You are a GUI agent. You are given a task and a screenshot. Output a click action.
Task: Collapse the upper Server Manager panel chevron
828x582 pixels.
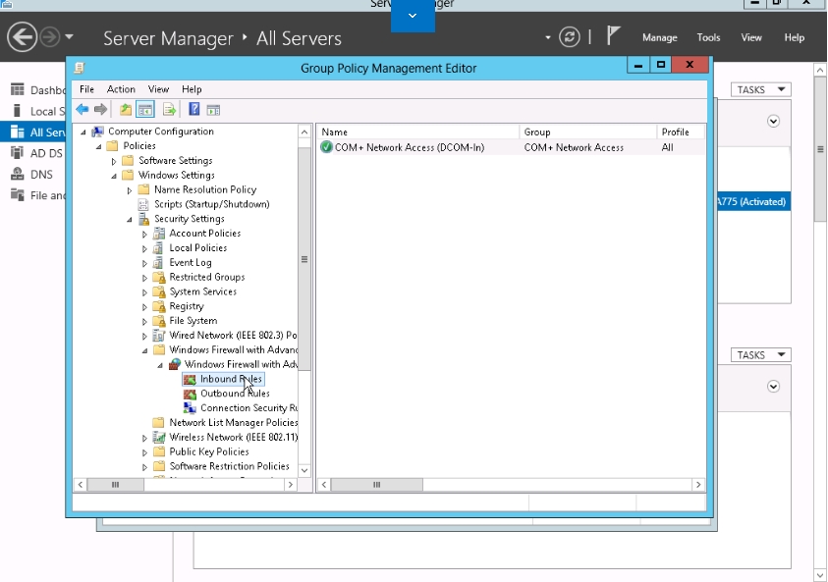tap(773, 122)
